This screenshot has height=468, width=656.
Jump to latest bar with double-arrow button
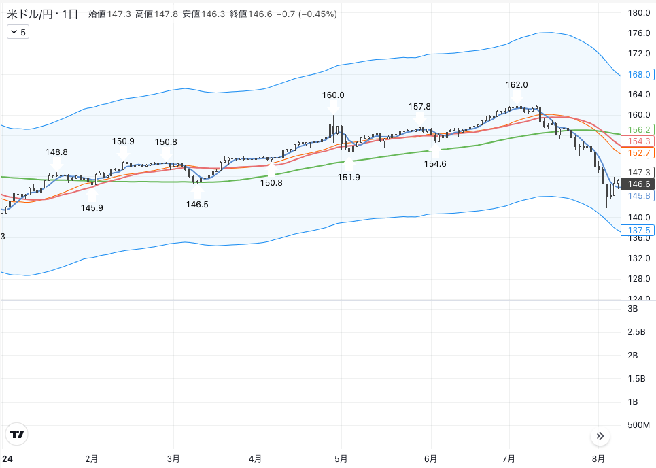click(x=600, y=436)
